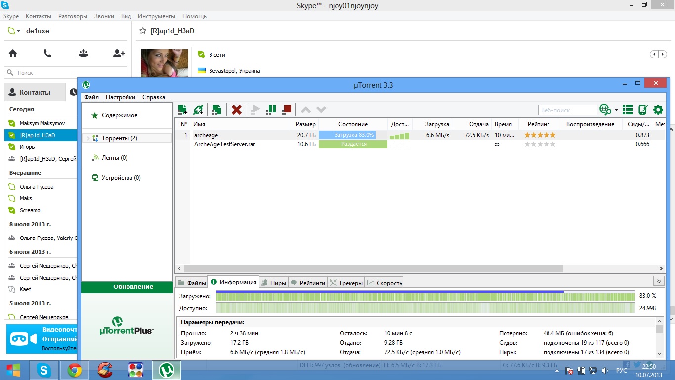Expand the Торренты (2) tree node
Screen dimensions: 675x380
(88, 138)
